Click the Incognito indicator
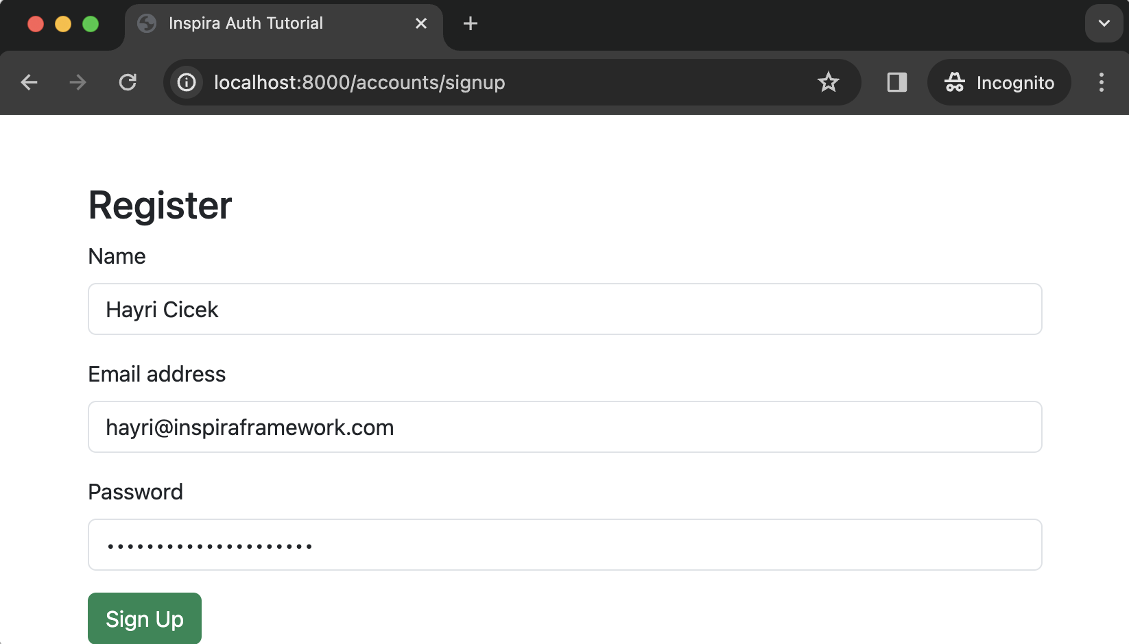Image resolution: width=1129 pixels, height=644 pixels. coord(999,83)
